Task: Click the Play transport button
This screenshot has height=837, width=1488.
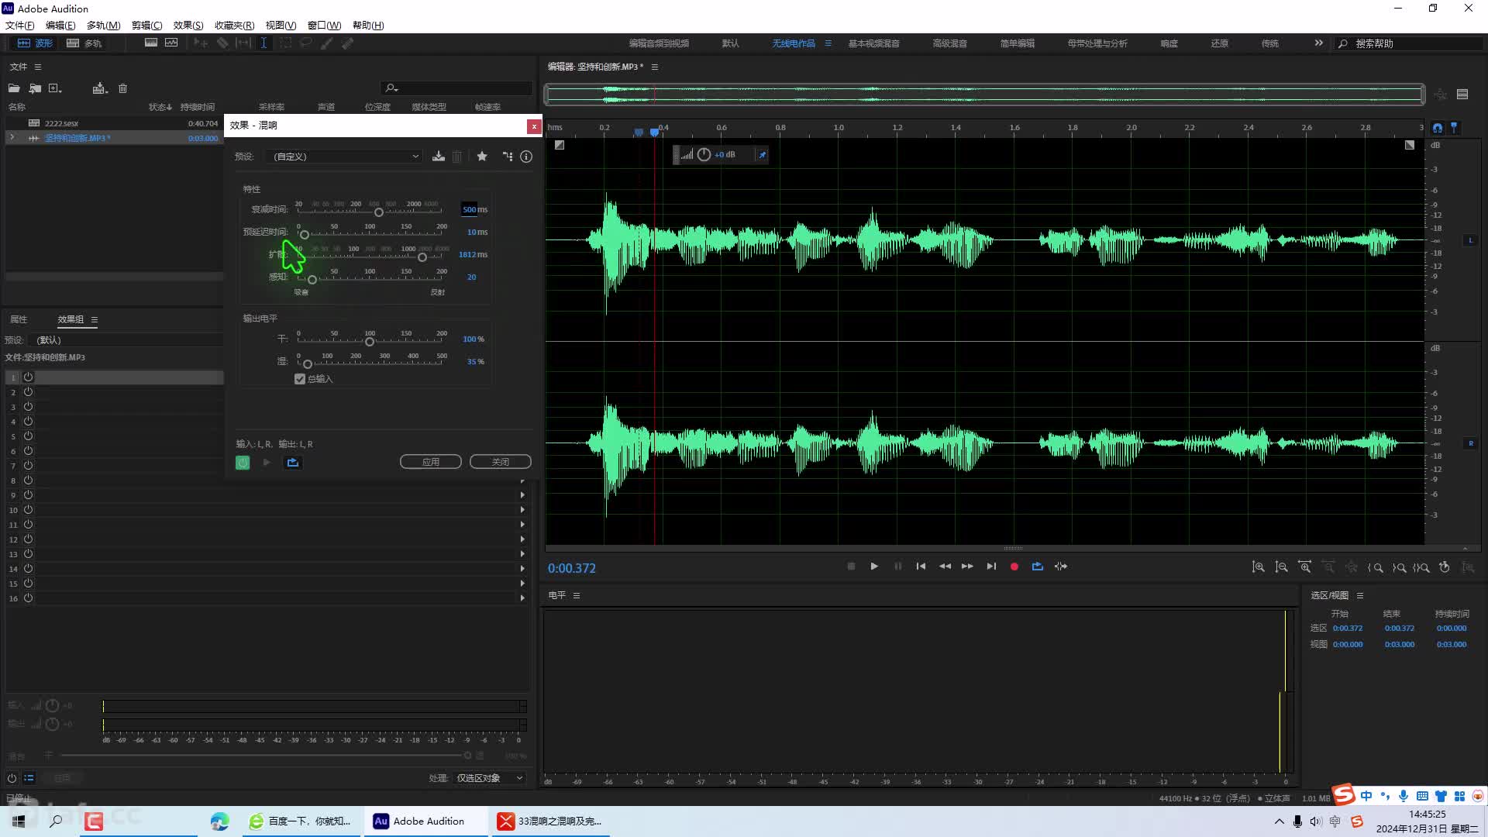Action: (874, 567)
